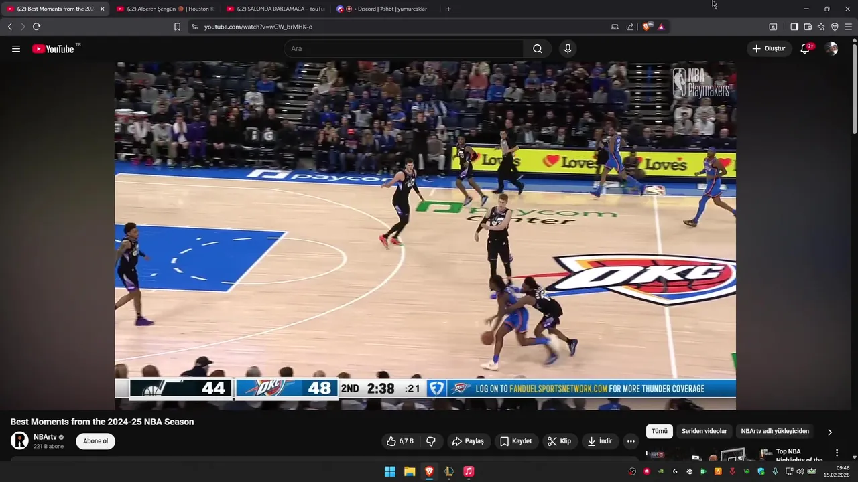
Task: Click the Abone ol subscribe button
Action: coord(95,441)
